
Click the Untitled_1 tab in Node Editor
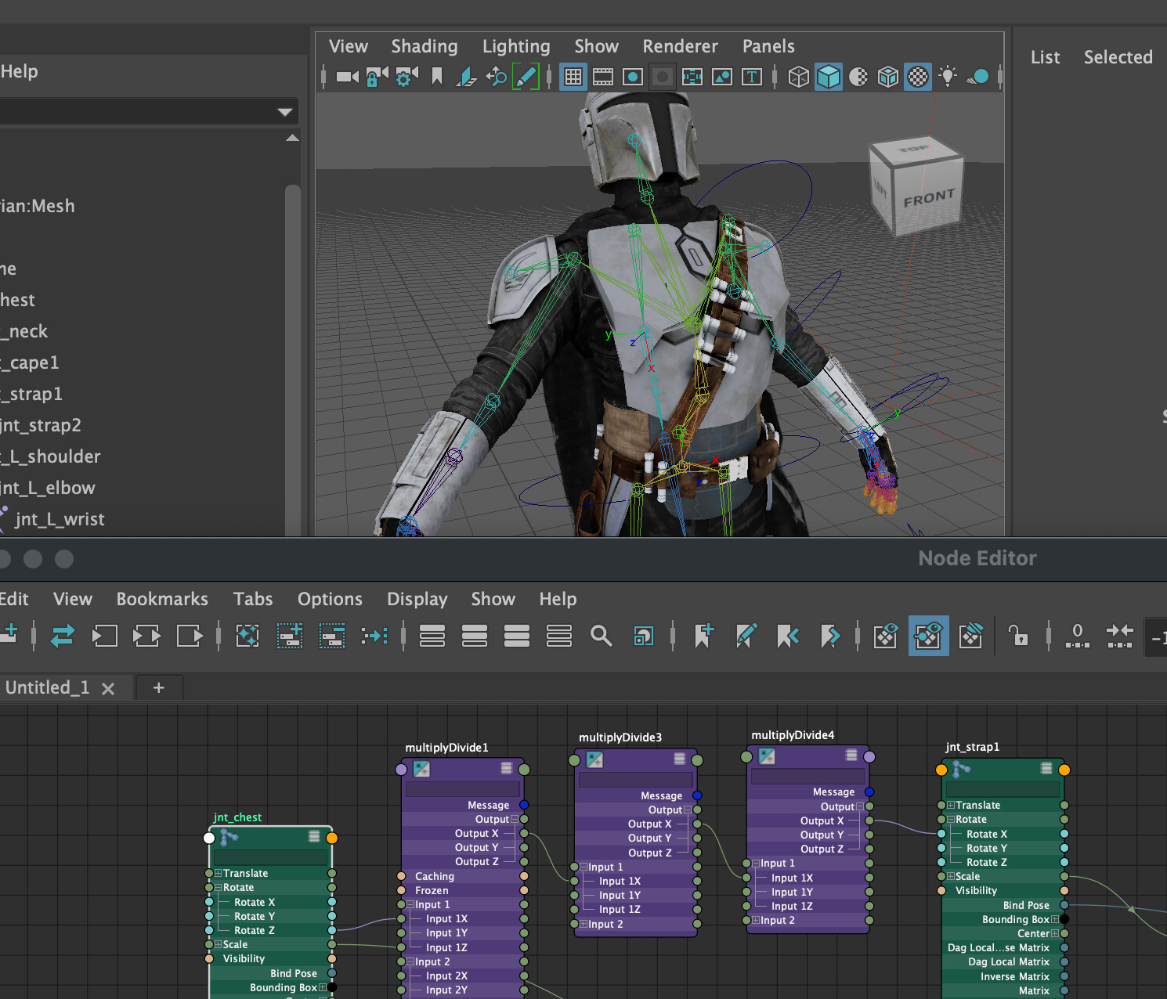(x=47, y=687)
